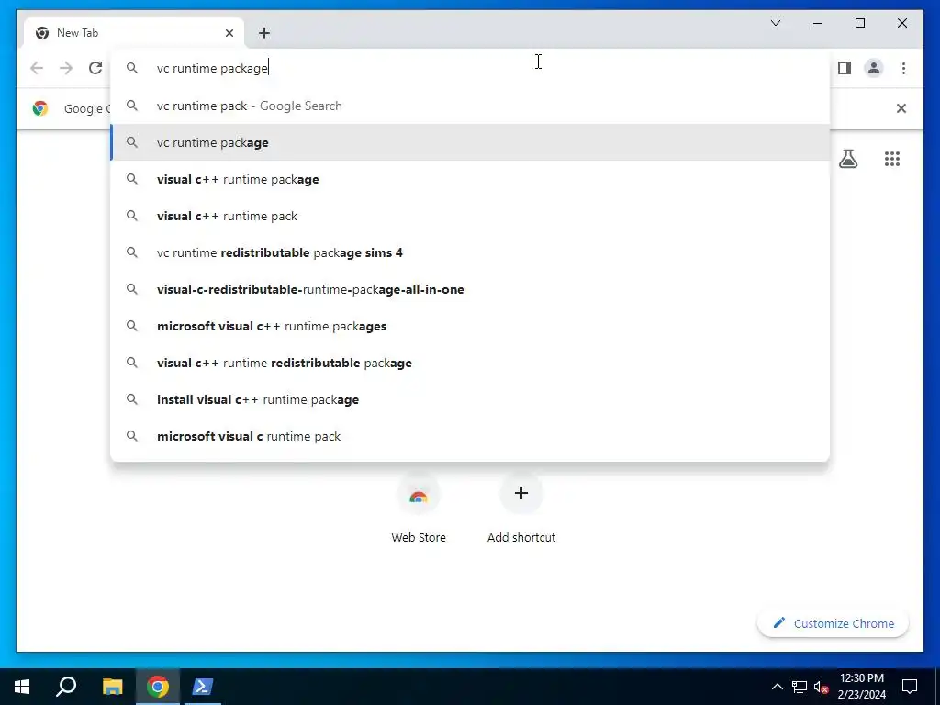Screen dimensions: 940x705
Task: Open Customize Chrome
Action: click(833, 623)
